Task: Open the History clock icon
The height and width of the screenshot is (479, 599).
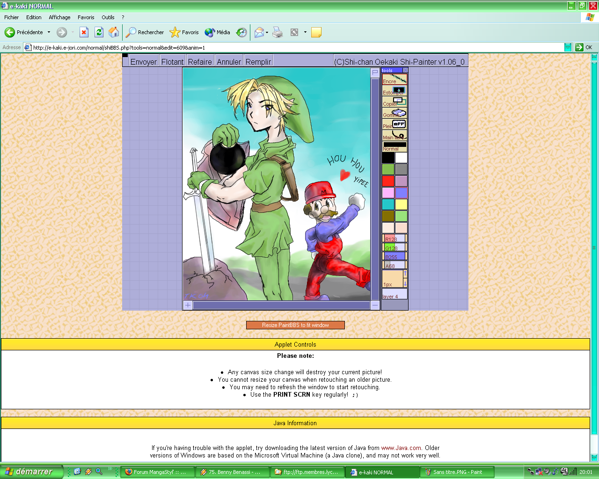Action: 241,32
